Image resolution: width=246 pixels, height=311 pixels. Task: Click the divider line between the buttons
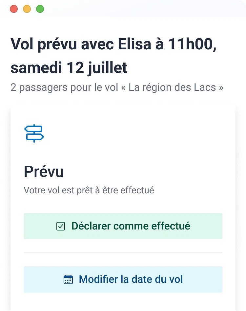tap(123, 253)
